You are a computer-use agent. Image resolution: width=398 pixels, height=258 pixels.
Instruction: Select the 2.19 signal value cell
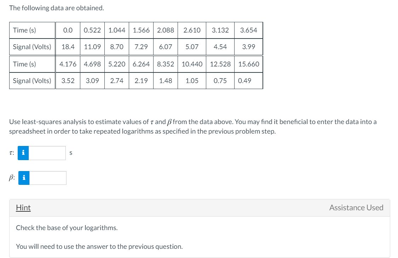(x=141, y=81)
